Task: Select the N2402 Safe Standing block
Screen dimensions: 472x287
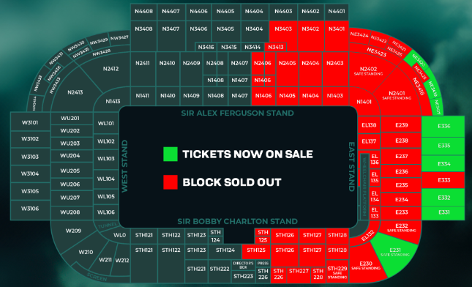Action: [x=369, y=72]
